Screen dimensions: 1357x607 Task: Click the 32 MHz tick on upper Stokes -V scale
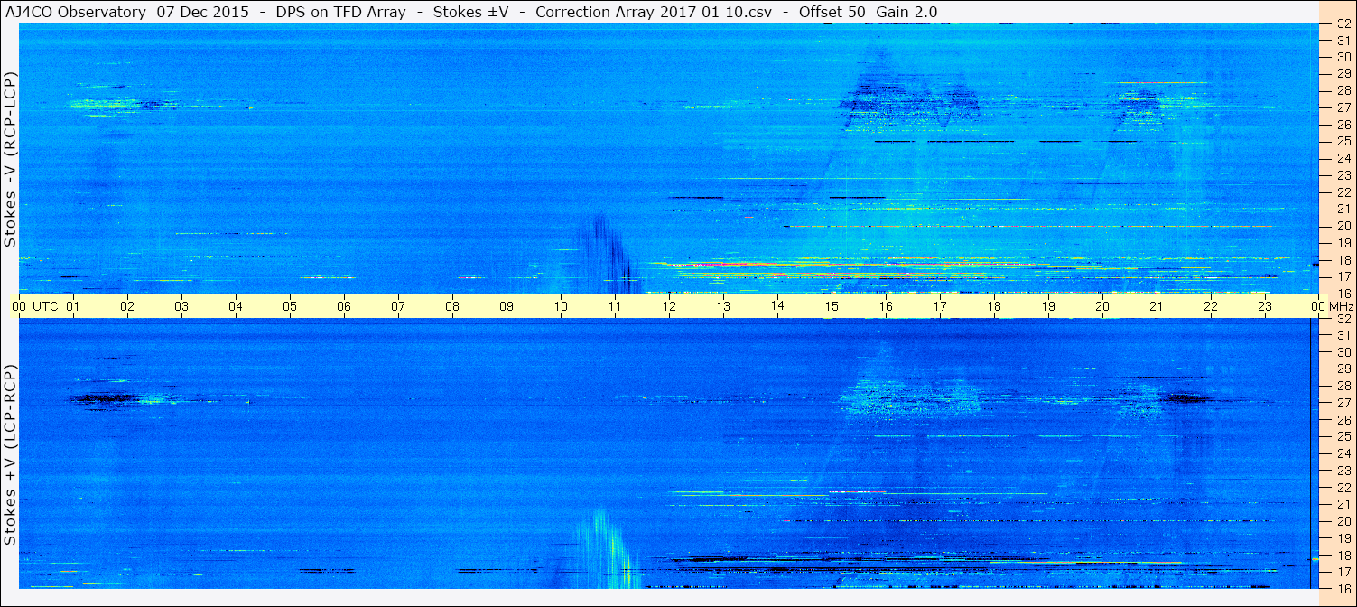(x=1343, y=23)
